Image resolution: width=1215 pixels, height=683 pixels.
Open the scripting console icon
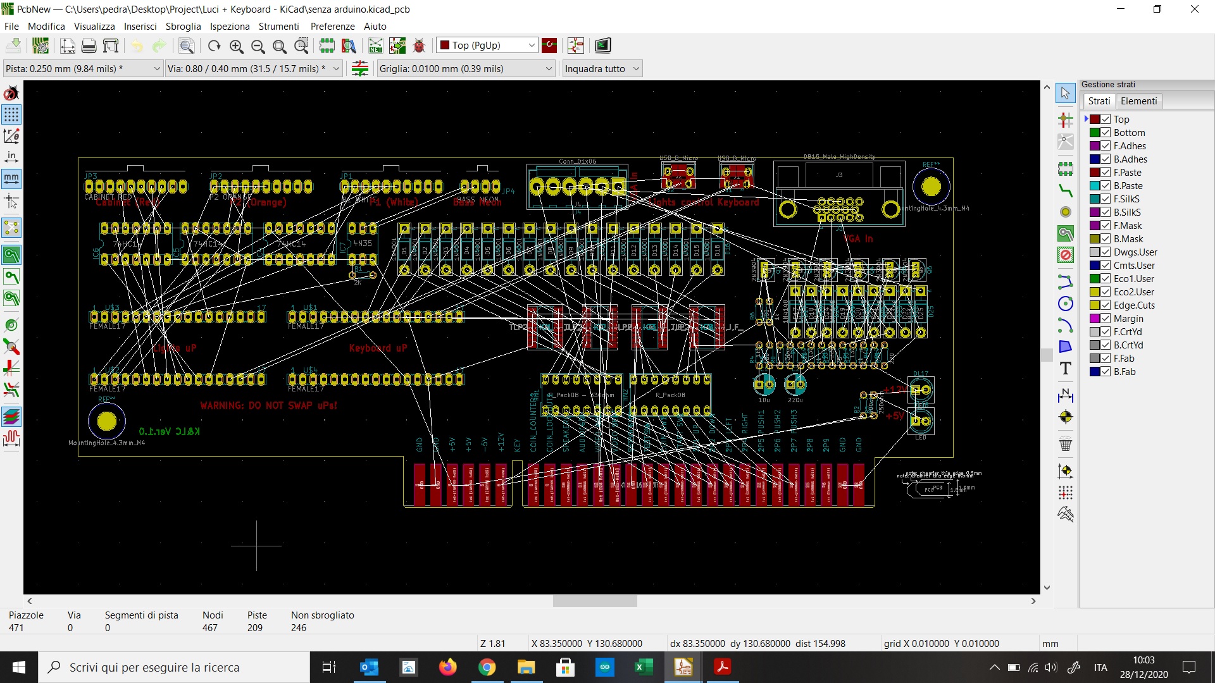[x=602, y=46]
